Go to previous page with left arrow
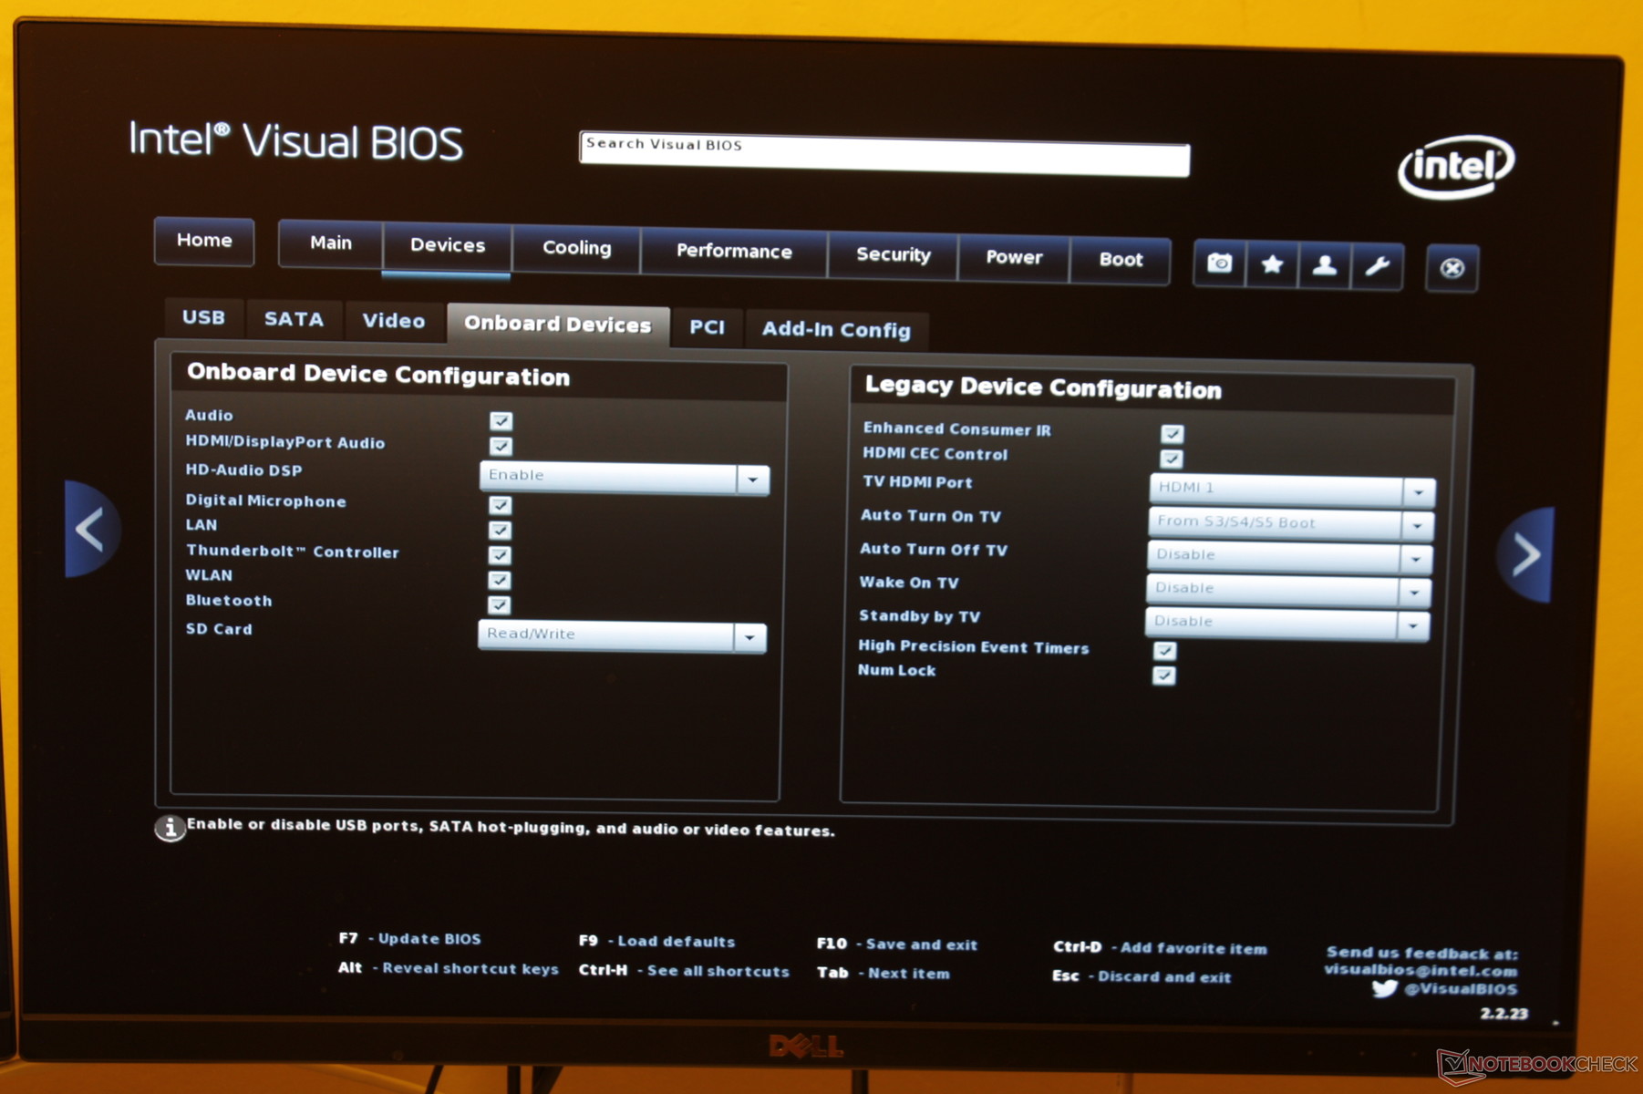 pyautogui.click(x=91, y=530)
